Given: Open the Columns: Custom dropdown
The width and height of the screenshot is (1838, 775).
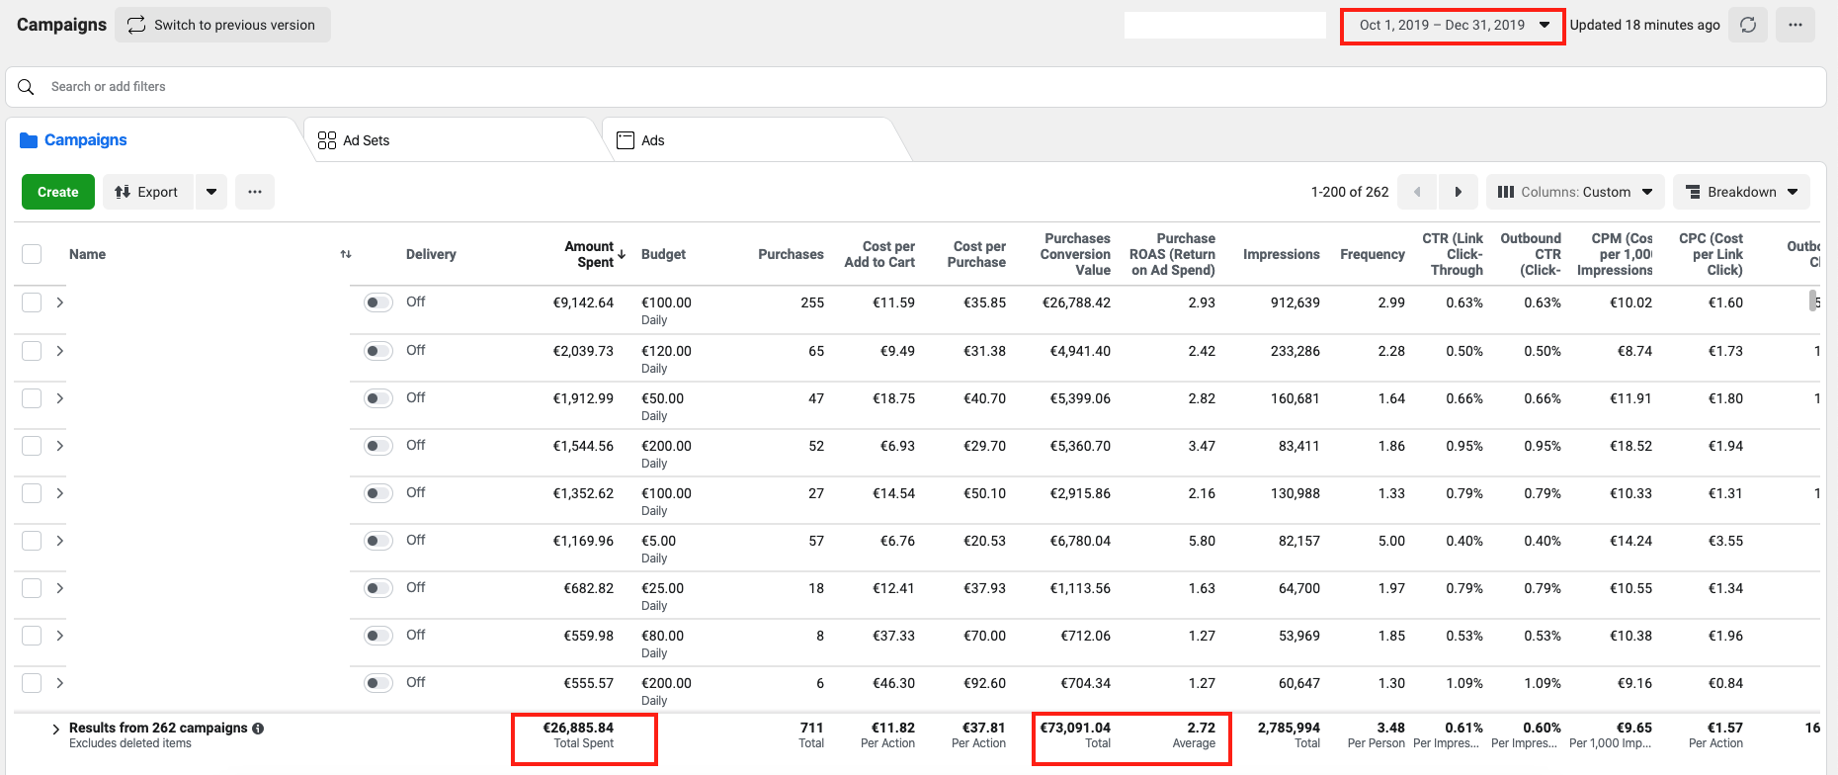Looking at the screenshot, I should click(x=1575, y=192).
